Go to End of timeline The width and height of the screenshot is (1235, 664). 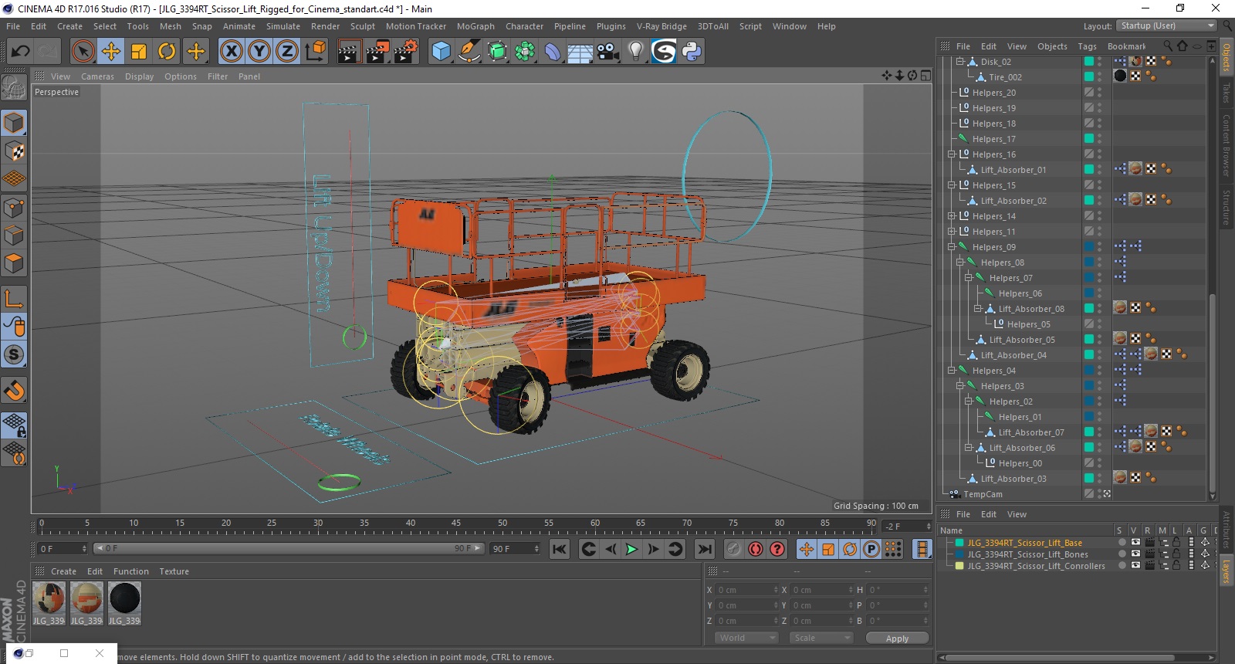704,549
